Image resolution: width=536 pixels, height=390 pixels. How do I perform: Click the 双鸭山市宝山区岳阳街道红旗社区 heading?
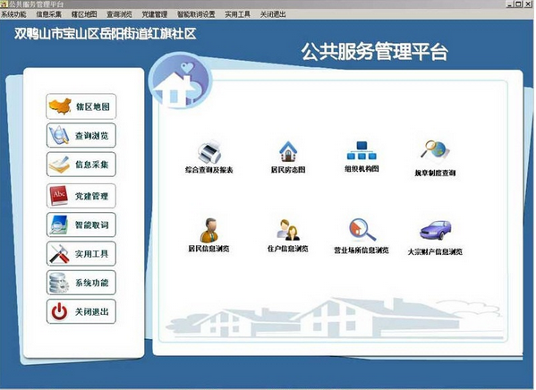tap(106, 34)
